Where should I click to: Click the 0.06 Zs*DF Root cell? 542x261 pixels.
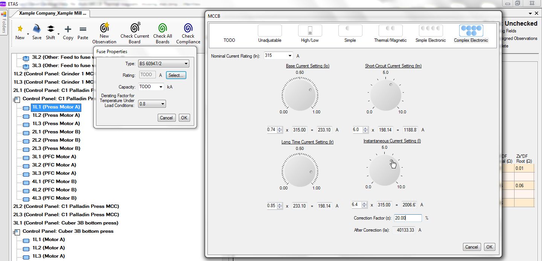(524, 186)
